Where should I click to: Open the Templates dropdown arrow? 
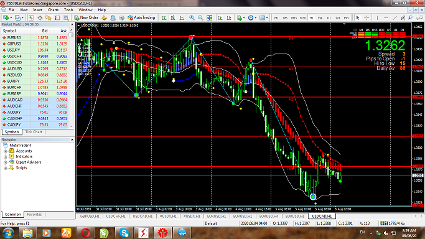(x=267, y=17)
